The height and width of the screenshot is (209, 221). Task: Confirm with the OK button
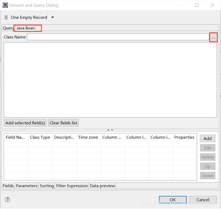pos(173,200)
